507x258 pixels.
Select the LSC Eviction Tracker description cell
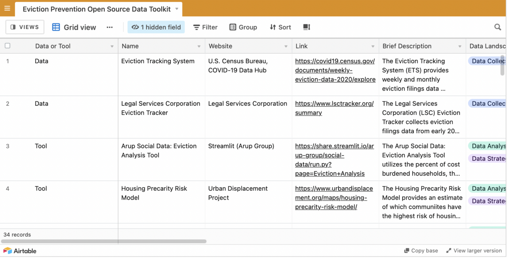[x=422, y=117]
